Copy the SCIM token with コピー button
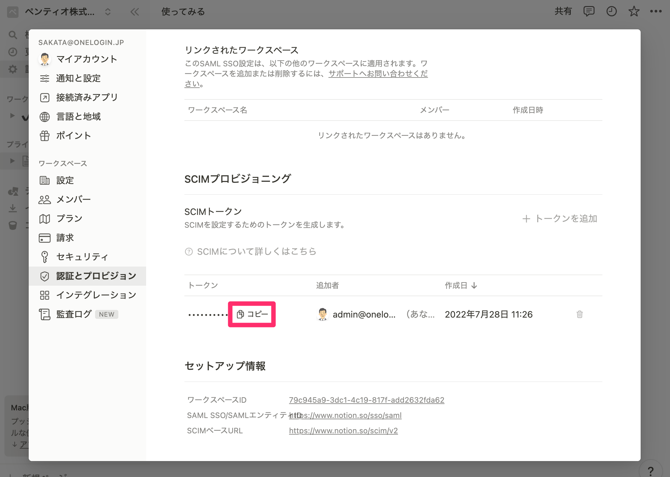Screen dimensions: 670x477 point(252,314)
